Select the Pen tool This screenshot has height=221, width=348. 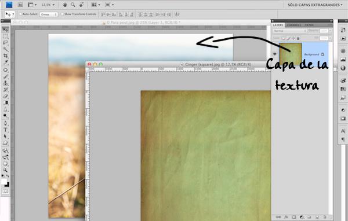[5, 123]
